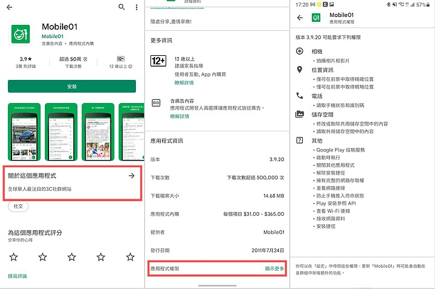This screenshot has height=289, width=435.
Task: Select the 社交 category chip
Action: 18,206
